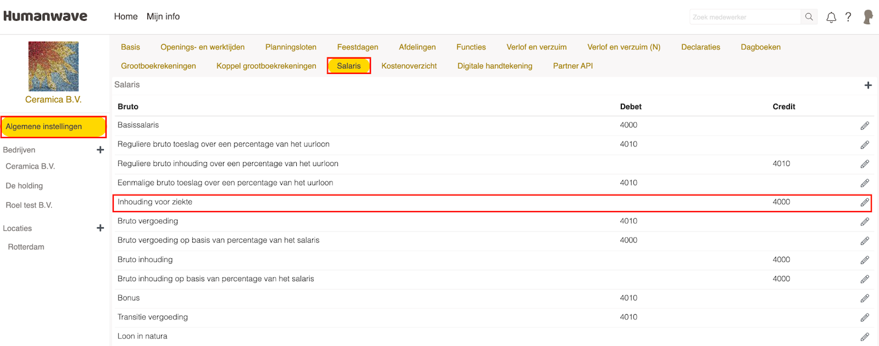Screen dimensions: 879x346
Task: Open the Partner API tab
Action: coord(573,66)
